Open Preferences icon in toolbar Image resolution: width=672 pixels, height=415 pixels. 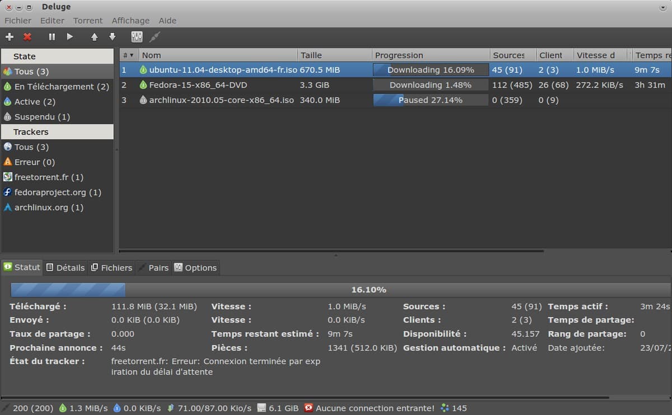click(137, 37)
